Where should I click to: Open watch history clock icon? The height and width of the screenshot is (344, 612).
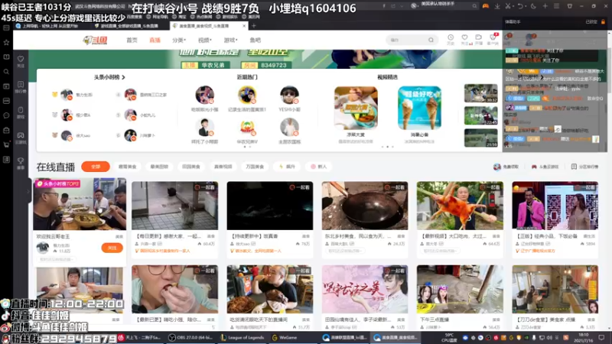coord(451,39)
